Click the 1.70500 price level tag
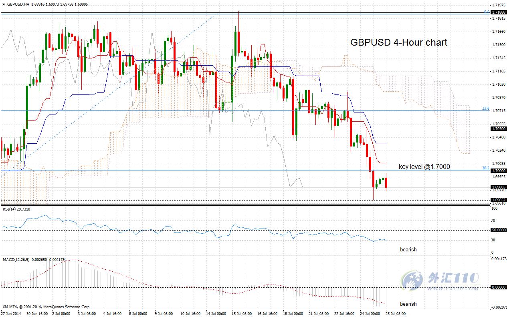This screenshot has height=317, width=507. (498, 129)
